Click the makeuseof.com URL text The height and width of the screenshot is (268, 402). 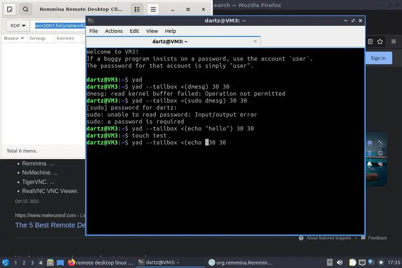(x=45, y=215)
